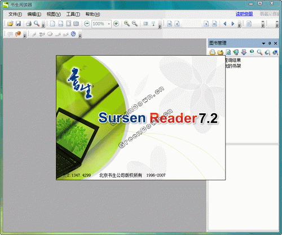Click the blue download arrow with red X icon
Screen dimensions: 282x235
click(244, 52)
